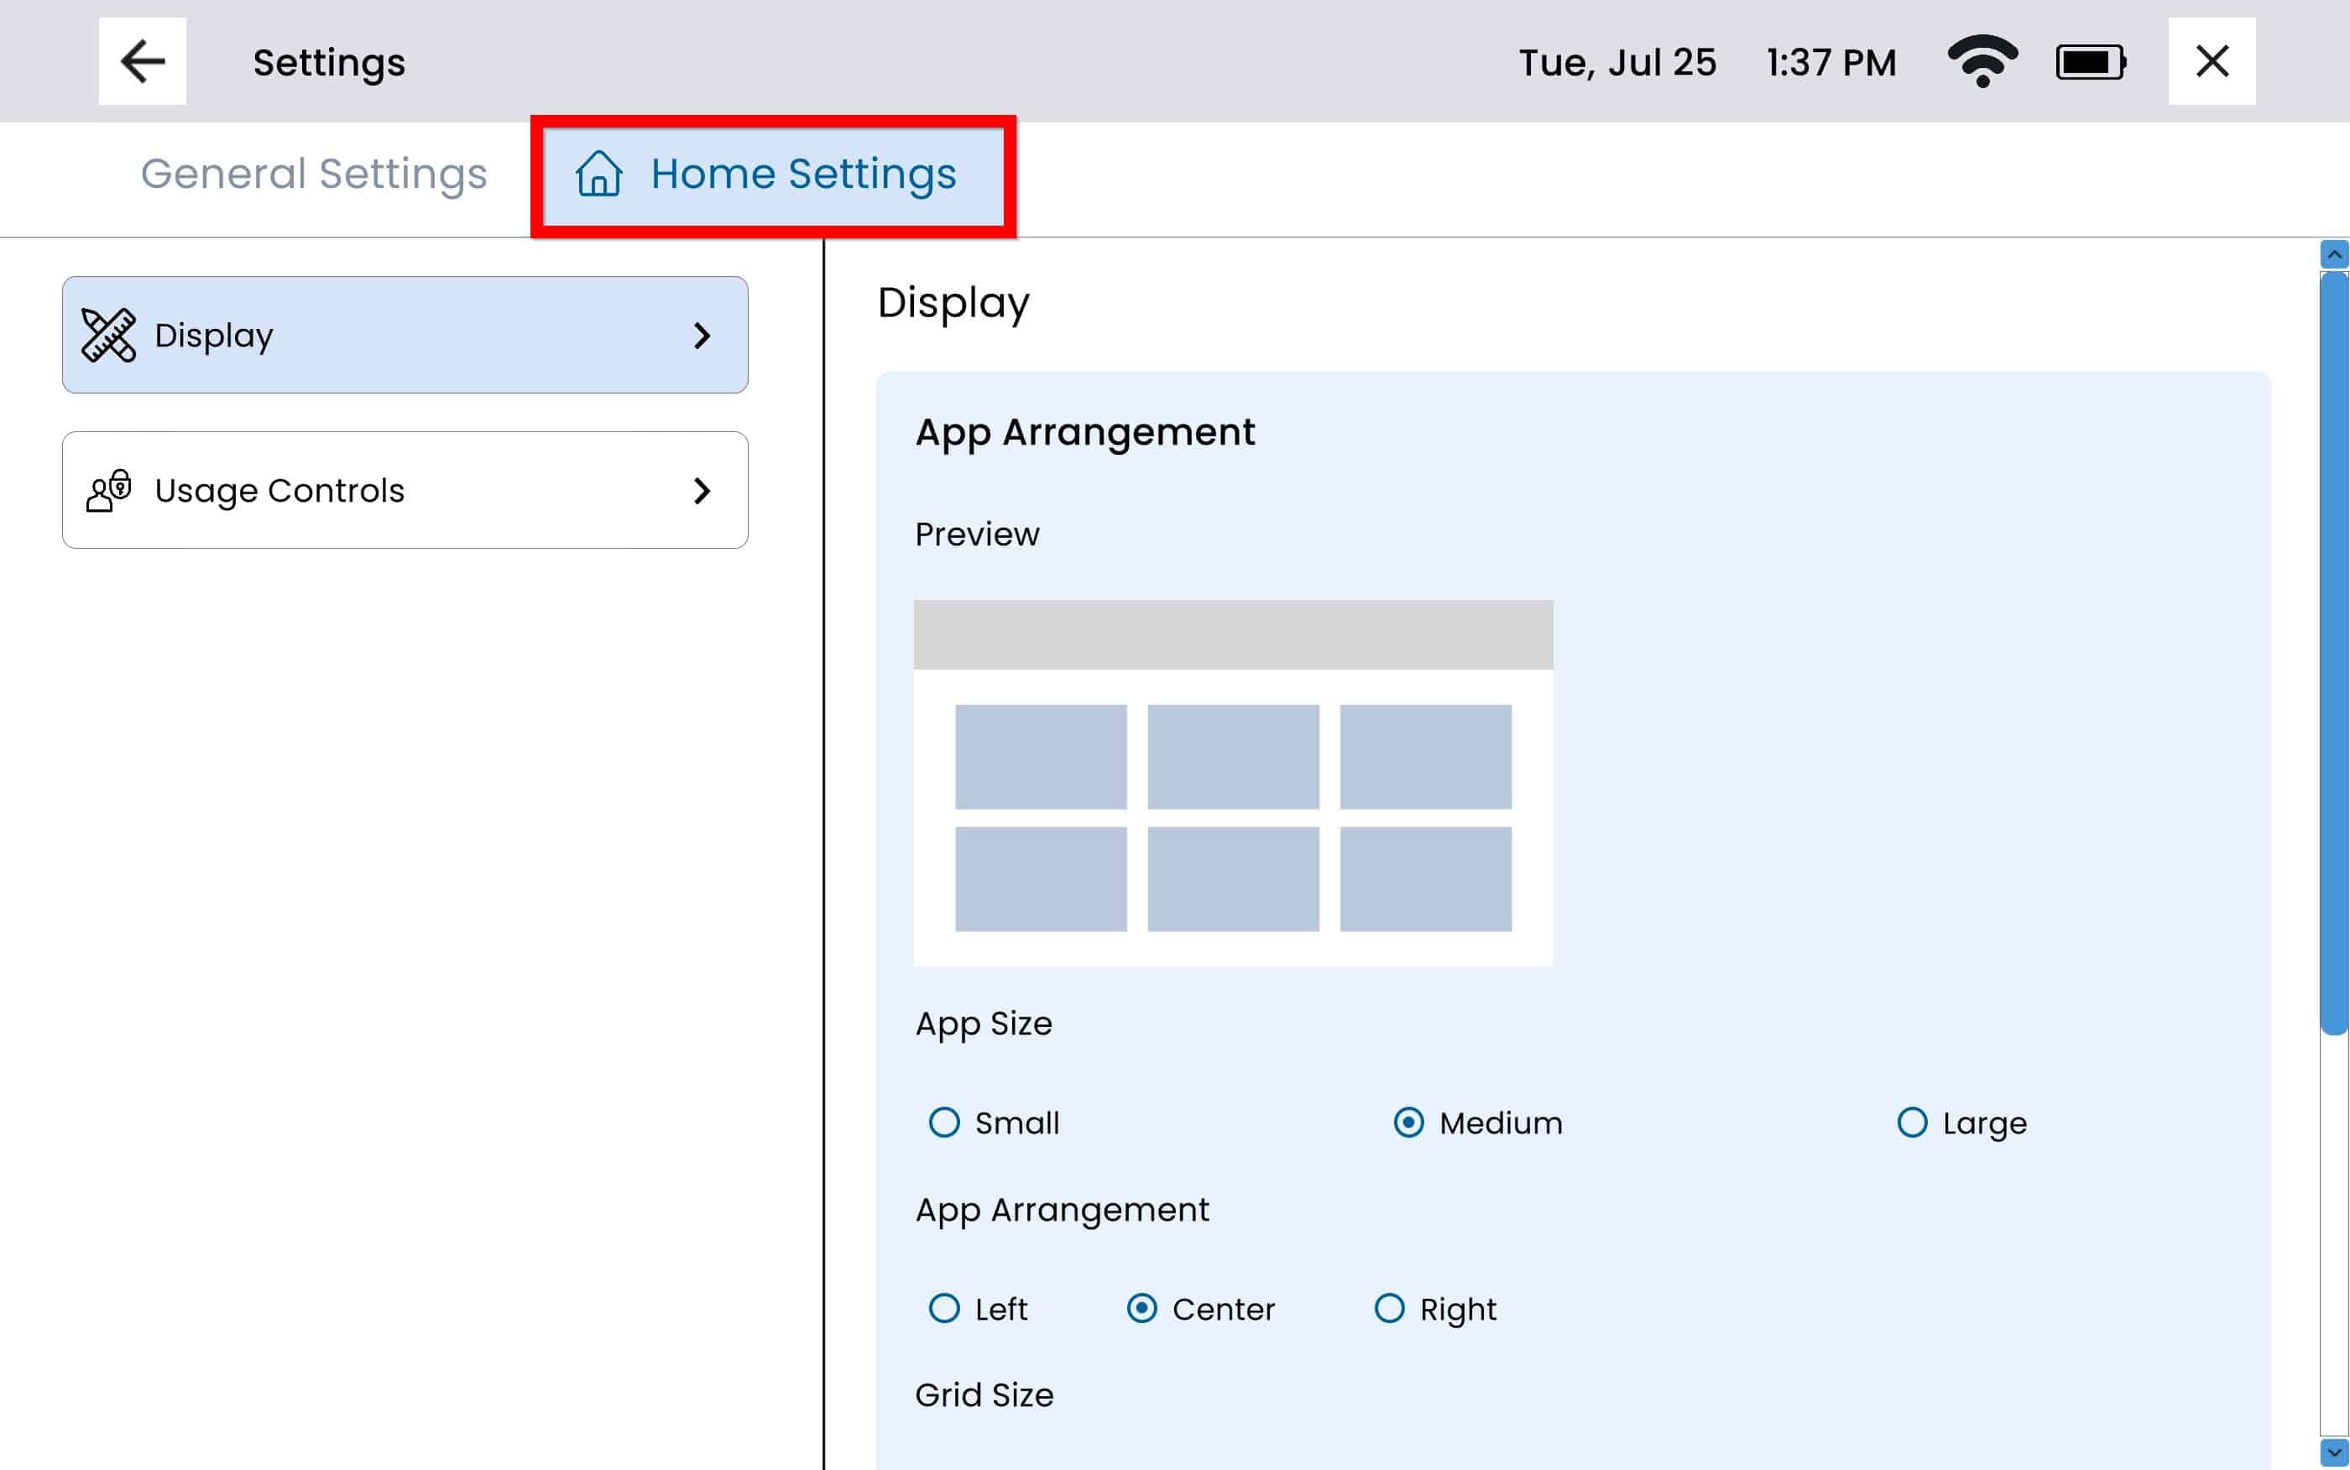Open the Home Settings tab
The image size is (2350, 1470).
click(x=802, y=174)
